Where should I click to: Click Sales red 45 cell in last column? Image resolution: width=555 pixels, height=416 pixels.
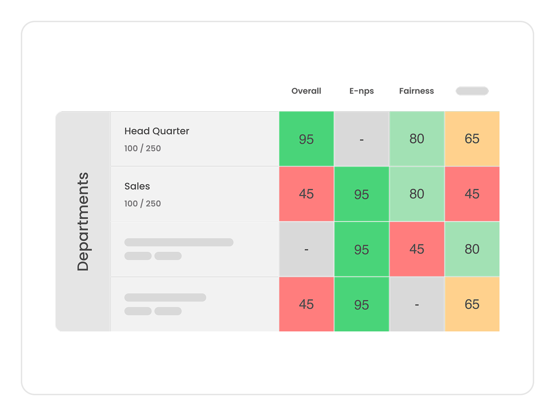(x=472, y=194)
